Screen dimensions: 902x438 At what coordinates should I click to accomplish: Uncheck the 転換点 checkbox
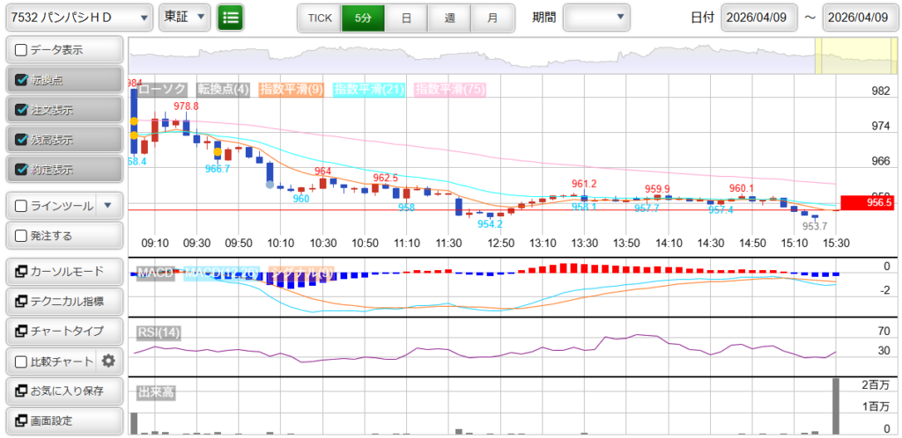pos(21,80)
